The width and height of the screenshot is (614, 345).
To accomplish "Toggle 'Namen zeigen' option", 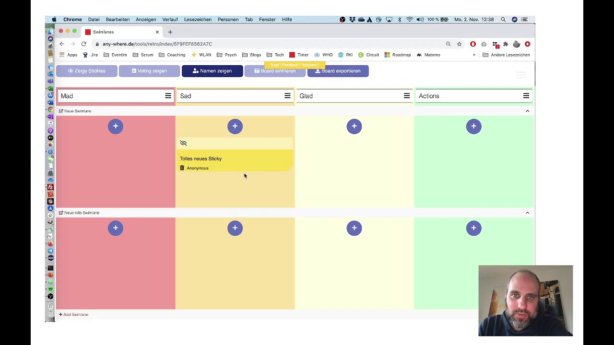I will click(212, 71).
